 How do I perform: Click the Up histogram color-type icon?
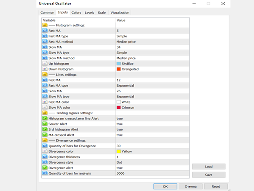45,64
